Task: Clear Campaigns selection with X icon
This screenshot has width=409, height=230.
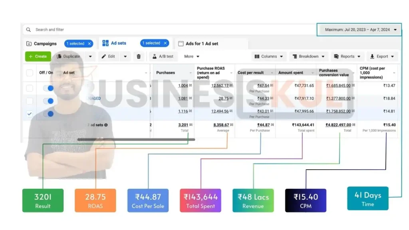Action: click(x=89, y=44)
